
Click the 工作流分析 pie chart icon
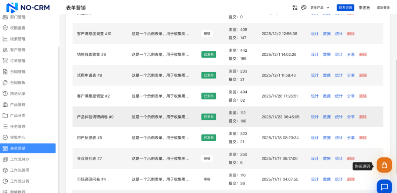click(5, 181)
